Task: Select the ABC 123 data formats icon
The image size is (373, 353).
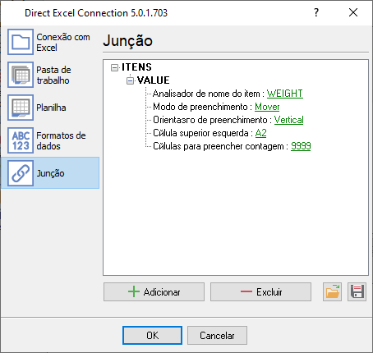Action: pos(21,140)
